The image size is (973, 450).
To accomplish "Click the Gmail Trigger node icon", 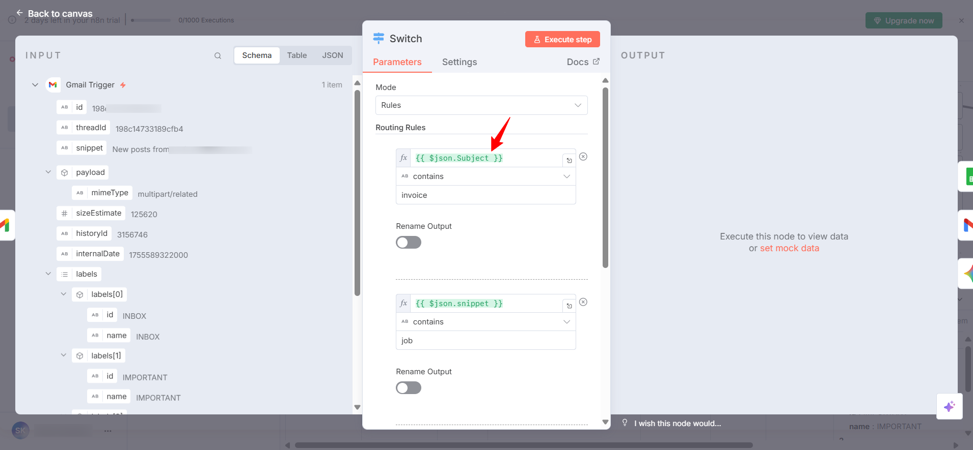I will [53, 85].
